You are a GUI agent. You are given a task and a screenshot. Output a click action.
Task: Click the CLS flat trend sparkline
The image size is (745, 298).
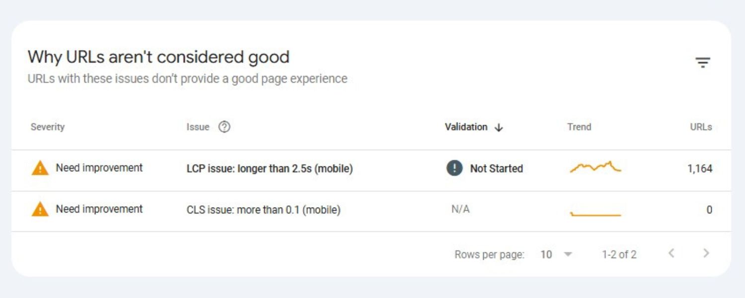tap(595, 214)
